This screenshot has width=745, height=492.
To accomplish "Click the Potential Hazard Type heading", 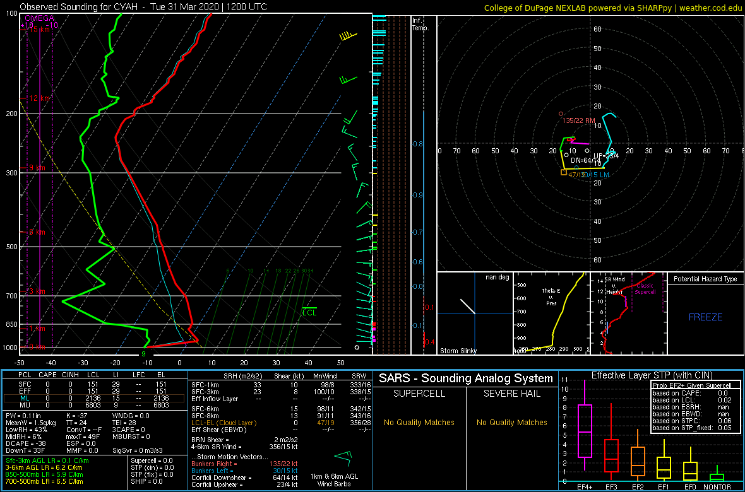I will point(705,279).
